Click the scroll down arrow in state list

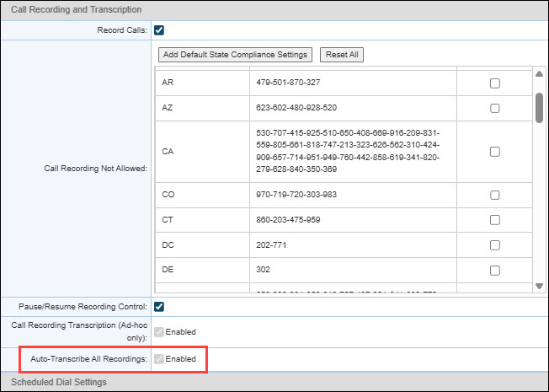pos(539,287)
